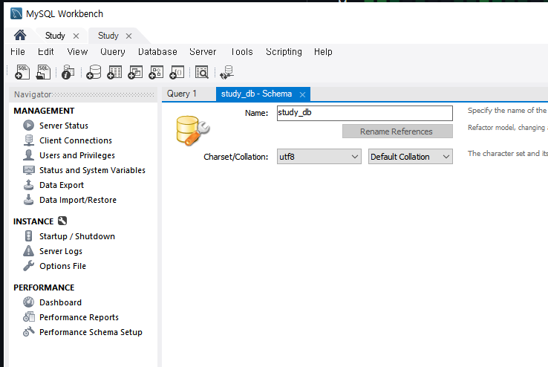Open the Database menu
The height and width of the screenshot is (367, 548).
157,52
